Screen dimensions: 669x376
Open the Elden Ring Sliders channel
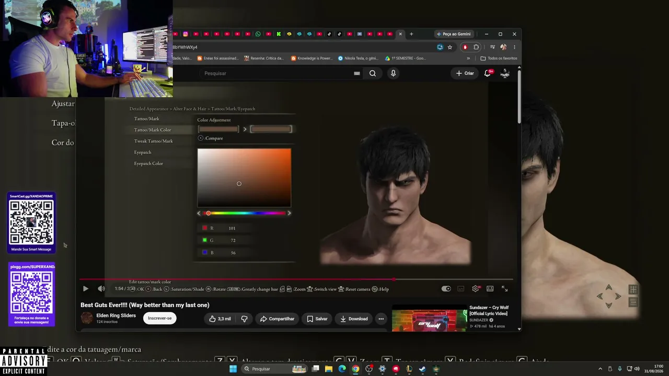pos(116,315)
